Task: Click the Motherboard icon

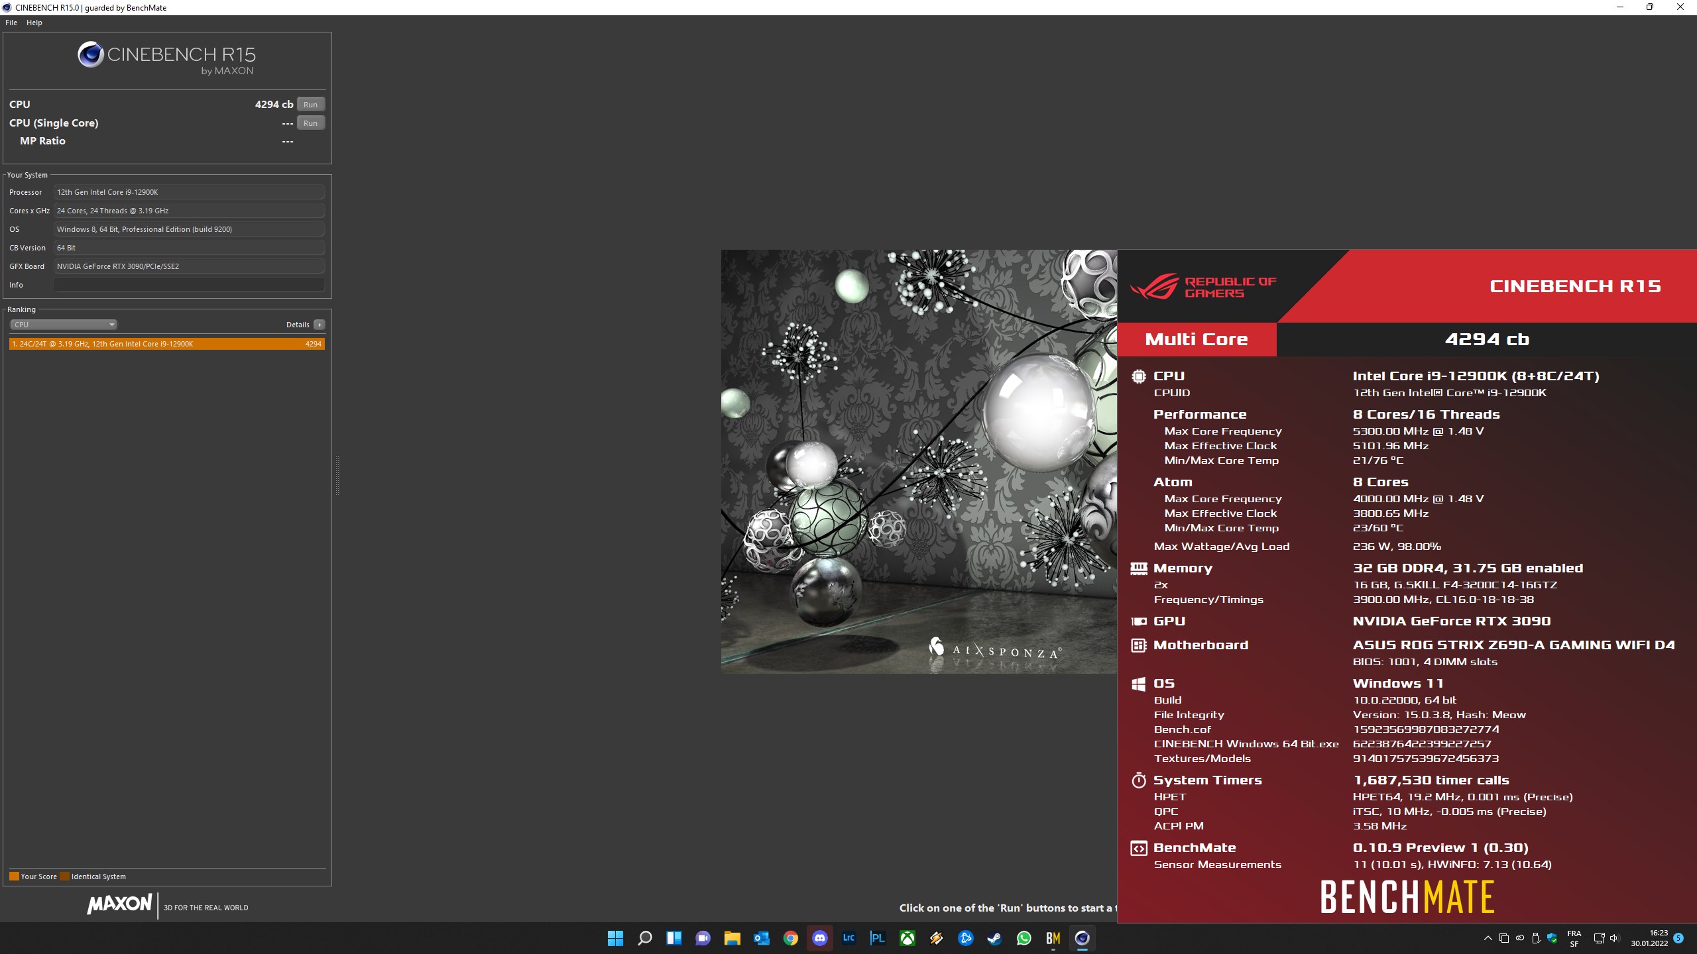Action: 1139,645
